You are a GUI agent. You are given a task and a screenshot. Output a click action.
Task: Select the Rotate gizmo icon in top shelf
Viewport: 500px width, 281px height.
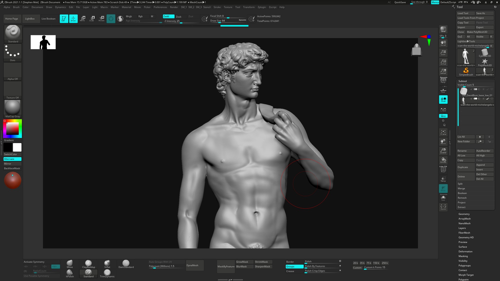click(101, 19)
